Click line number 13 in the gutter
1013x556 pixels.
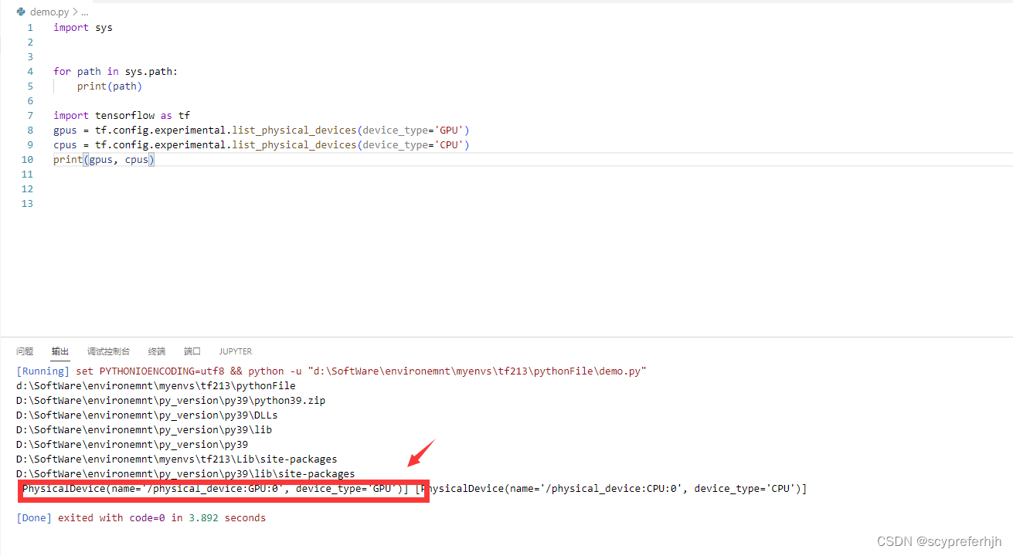[27, 203]
